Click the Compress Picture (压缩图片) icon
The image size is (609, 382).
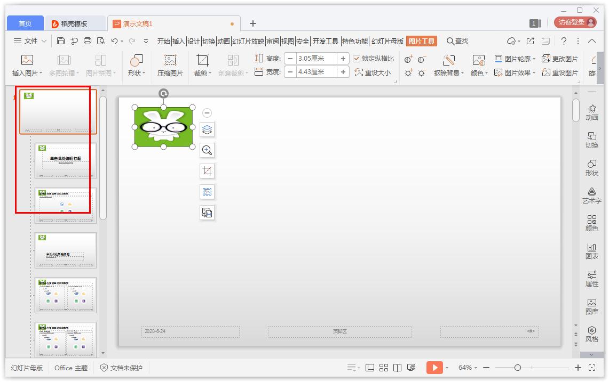tap(170, 60)
